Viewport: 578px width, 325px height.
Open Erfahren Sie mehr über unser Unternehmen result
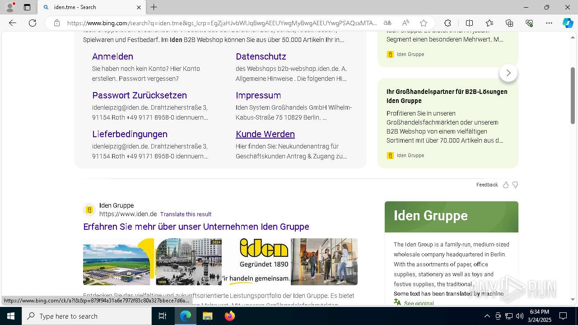click(196, 227)
